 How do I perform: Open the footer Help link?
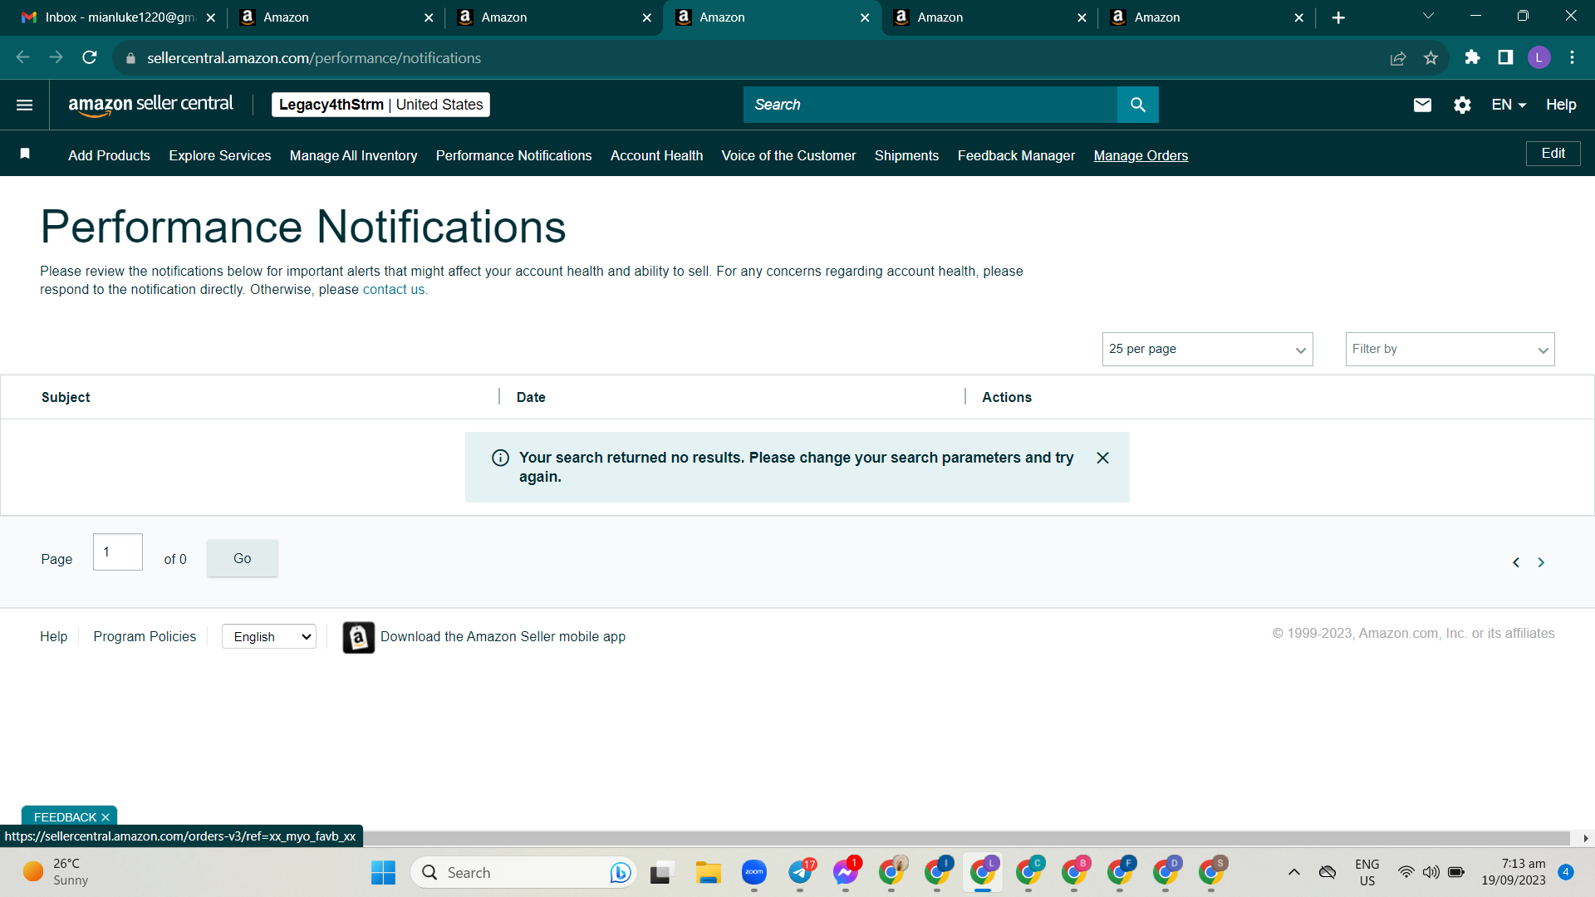(x=53, y=636)
